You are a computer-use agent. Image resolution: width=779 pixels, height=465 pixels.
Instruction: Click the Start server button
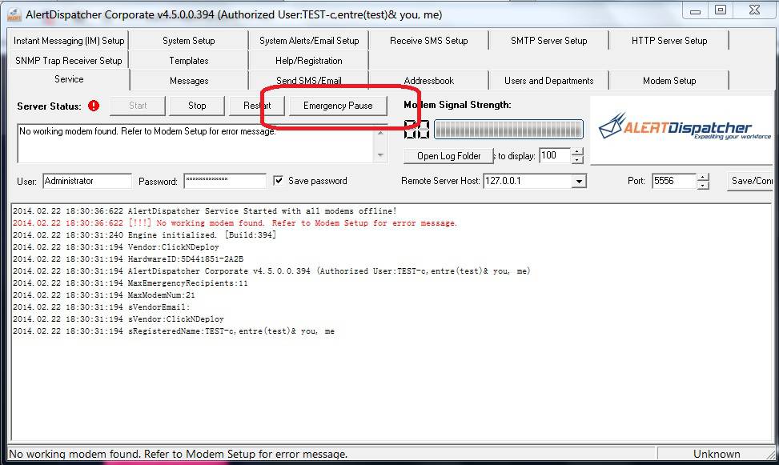pyautogui.click(x=138, y=106)
